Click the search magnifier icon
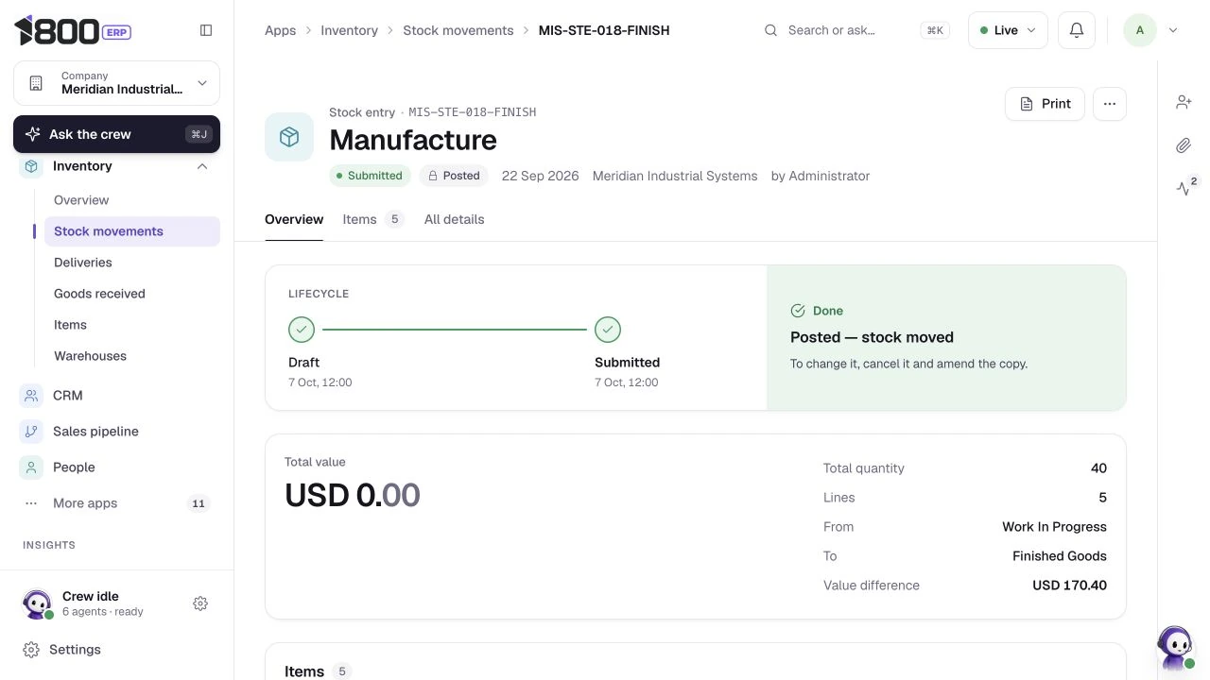The image size is (1210, 680). (771, 30)
